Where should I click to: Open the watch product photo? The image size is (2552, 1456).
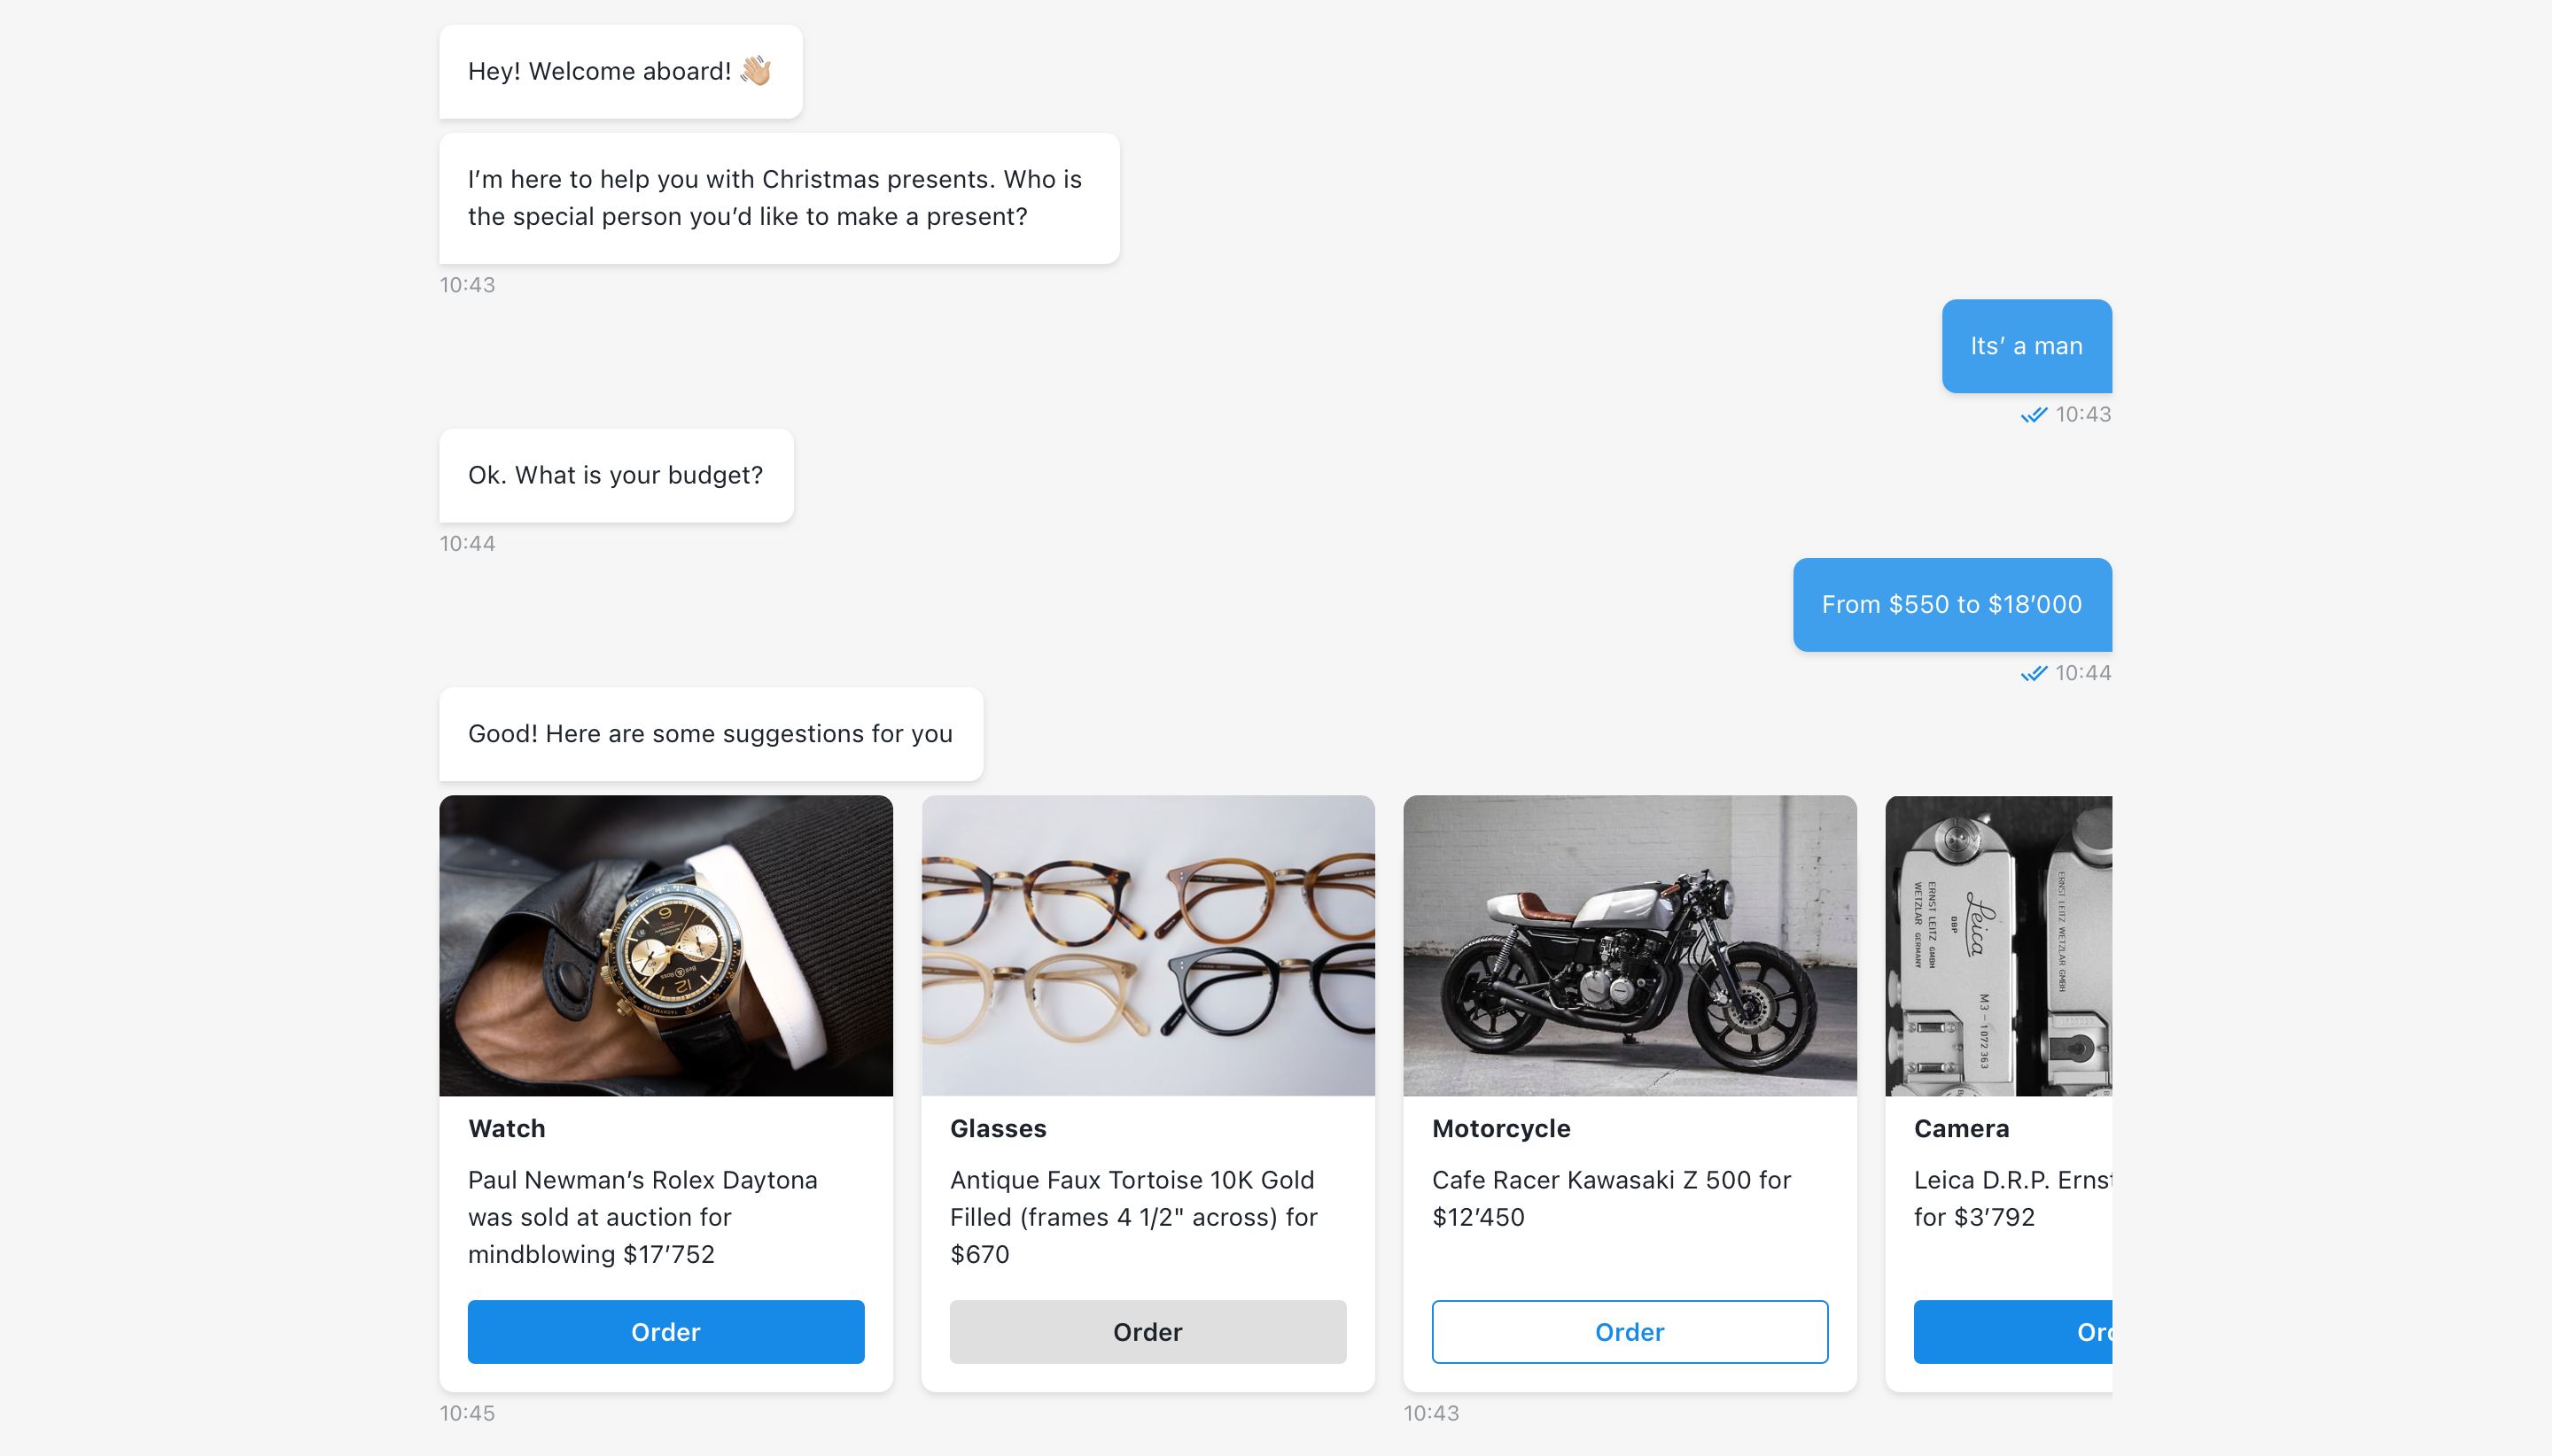665,945
